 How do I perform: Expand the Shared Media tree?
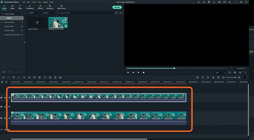pyautogui.click(x=2, y=22)
